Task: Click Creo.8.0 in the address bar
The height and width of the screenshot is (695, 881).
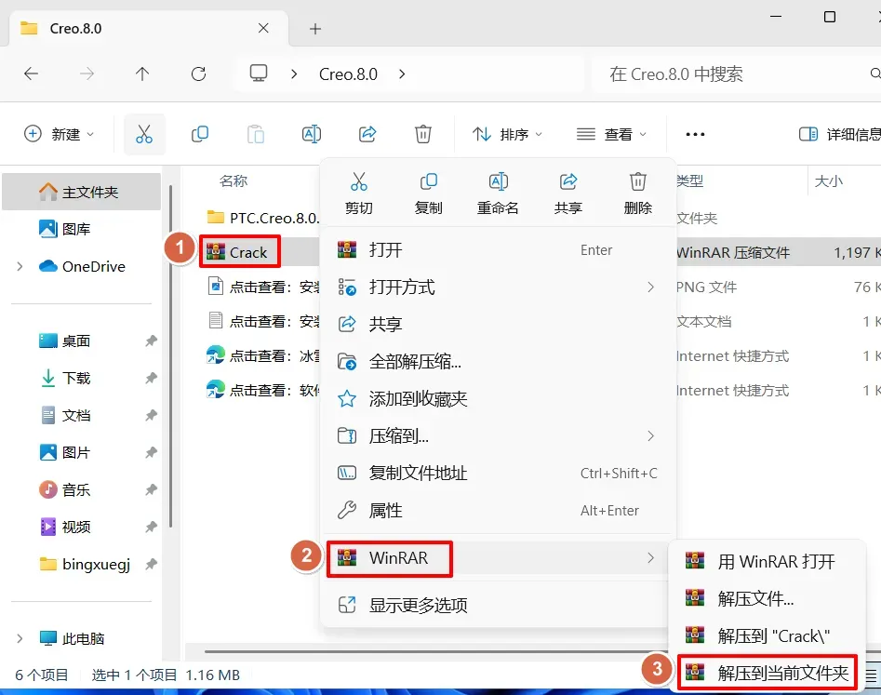Action: 348,74
